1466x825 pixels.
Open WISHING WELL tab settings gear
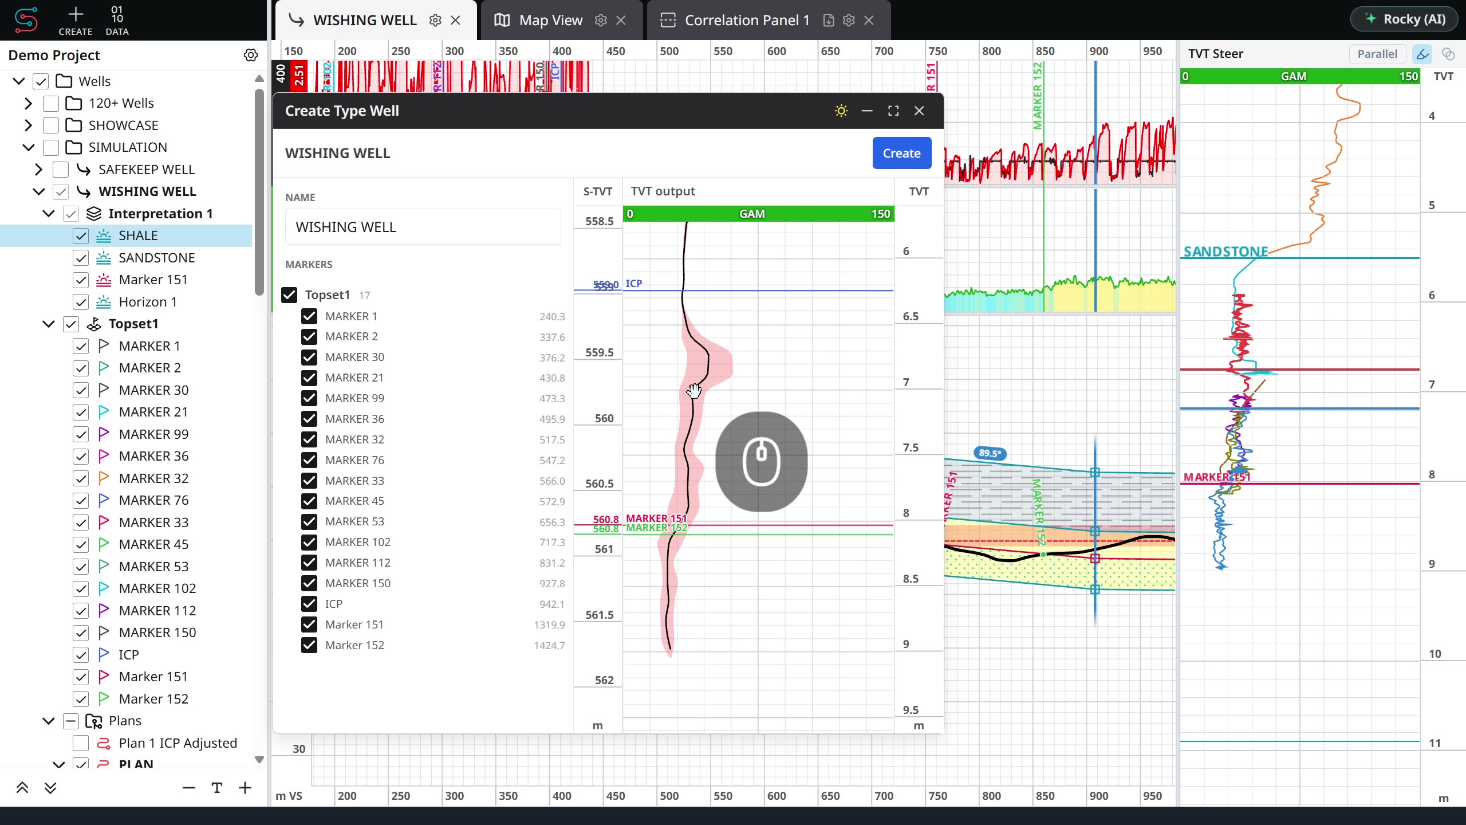coord(435,20)
